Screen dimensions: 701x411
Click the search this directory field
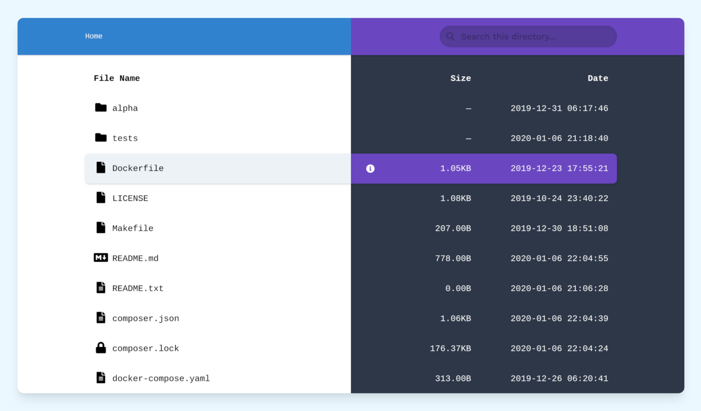[x=527, y=37]
